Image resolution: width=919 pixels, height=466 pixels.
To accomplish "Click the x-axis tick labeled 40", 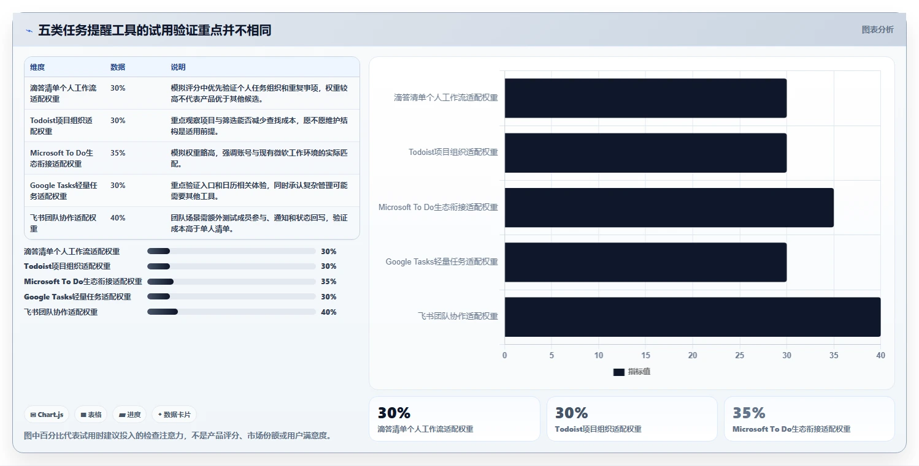I will (880, 355).
